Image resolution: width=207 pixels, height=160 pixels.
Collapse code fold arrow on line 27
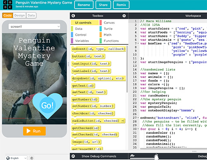[x=138, y=118]
